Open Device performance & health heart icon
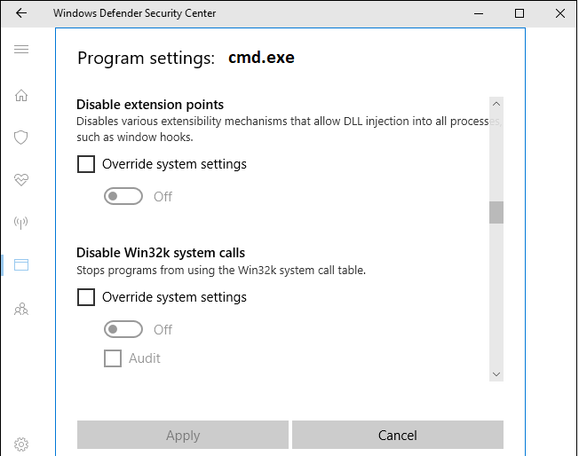Viewport: 579px width, 456px height. (x=21, y=180)
